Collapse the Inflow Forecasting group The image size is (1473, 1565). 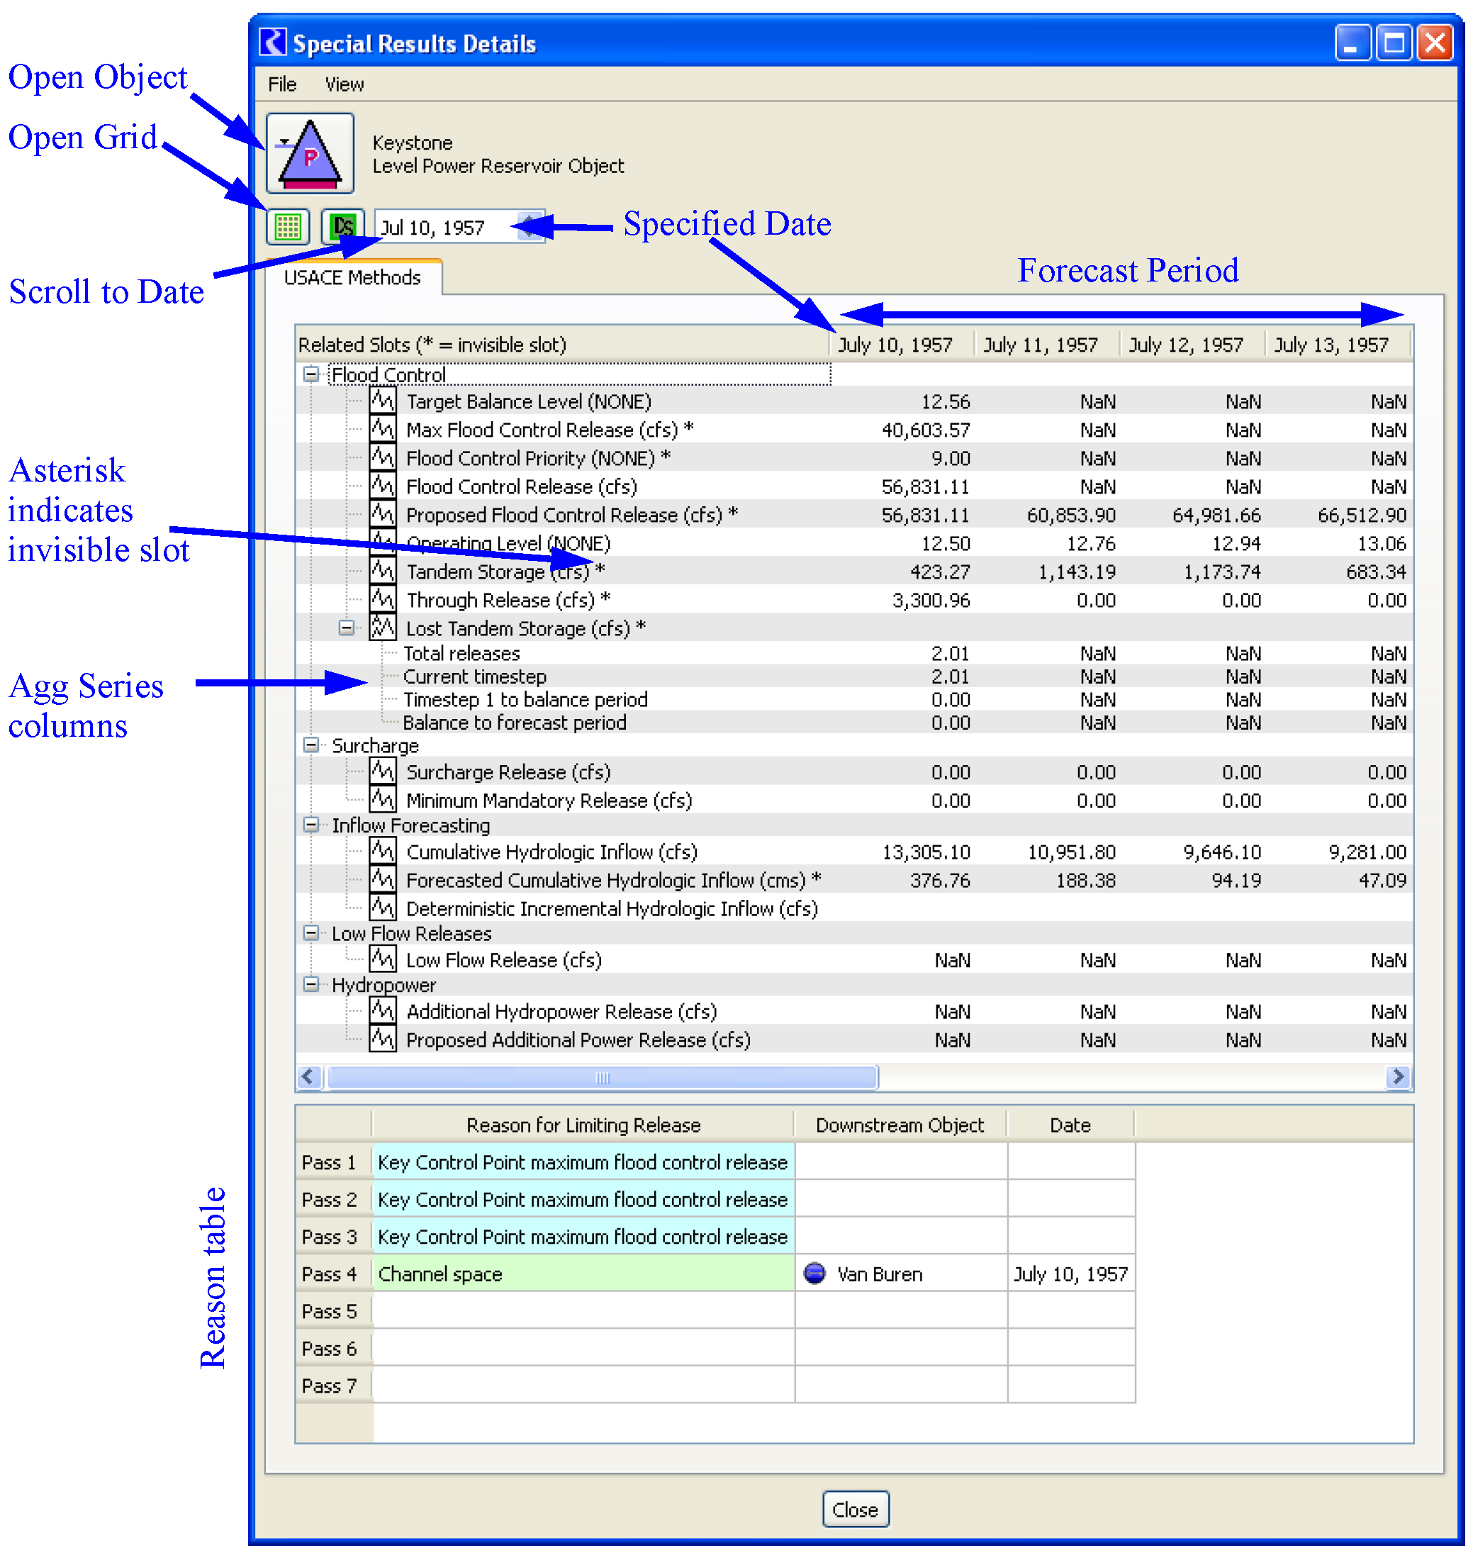tap(312, 825)
